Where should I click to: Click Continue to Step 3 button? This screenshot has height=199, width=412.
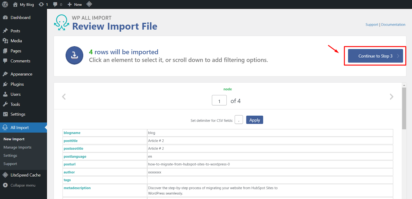click(x=375, y=56)
